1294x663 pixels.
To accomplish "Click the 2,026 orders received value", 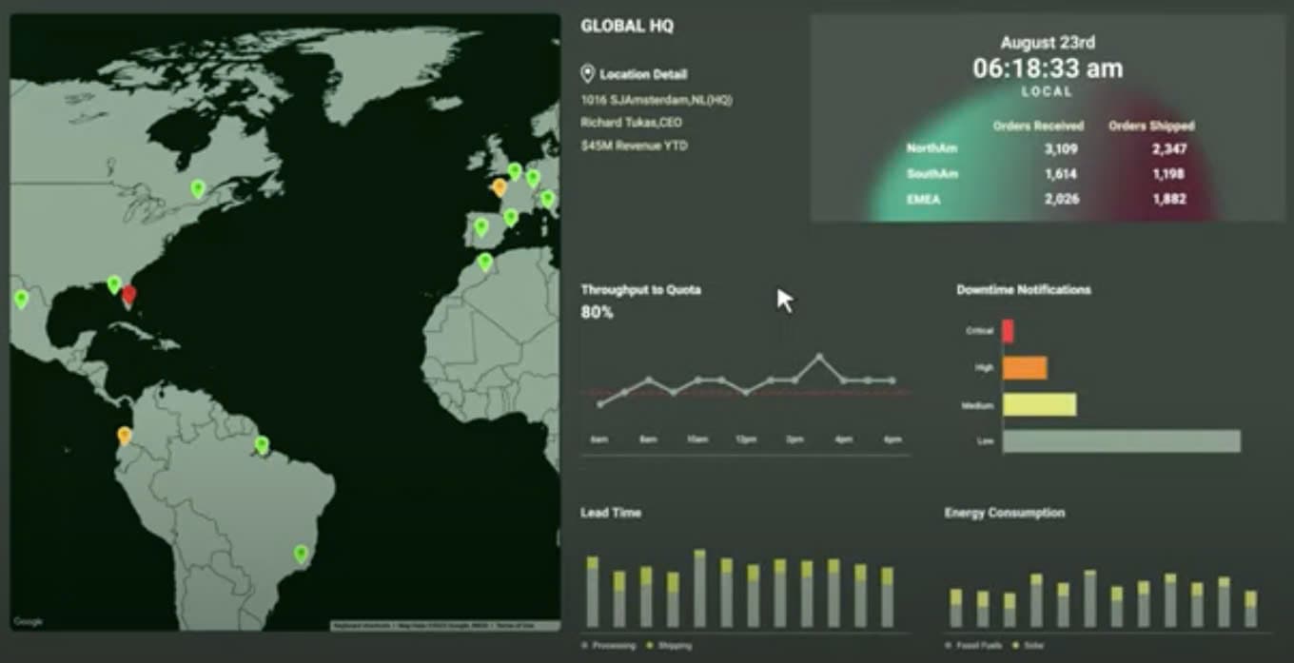I will point(1061,199).
